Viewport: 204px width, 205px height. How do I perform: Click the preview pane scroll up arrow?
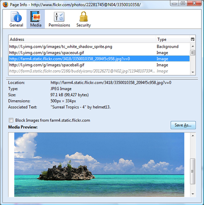pos(193,136)
